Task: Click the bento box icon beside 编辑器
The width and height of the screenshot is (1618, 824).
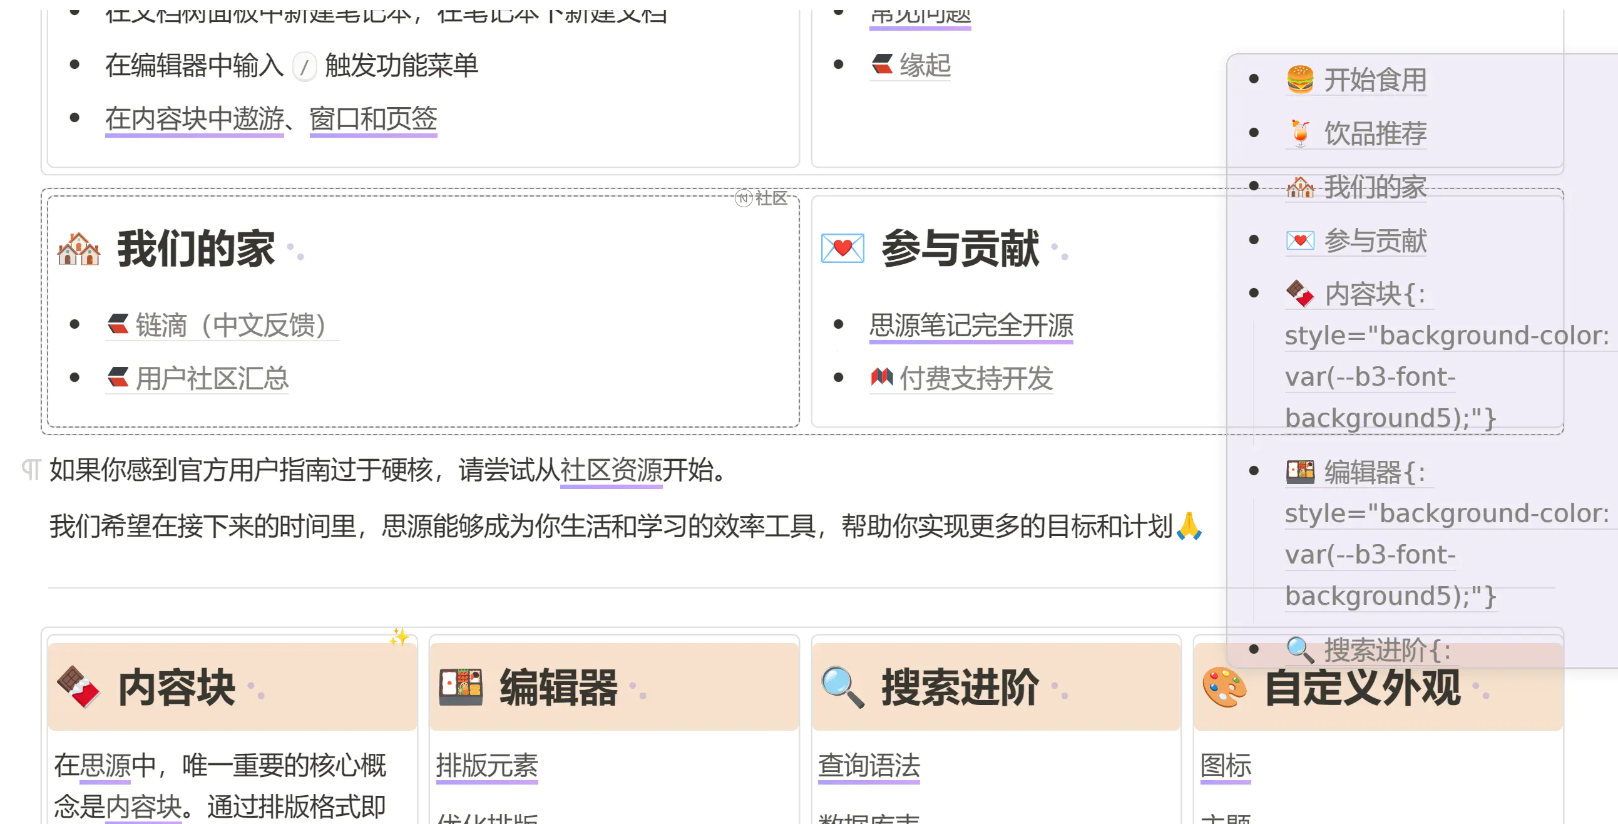Action: coord(461,687)
